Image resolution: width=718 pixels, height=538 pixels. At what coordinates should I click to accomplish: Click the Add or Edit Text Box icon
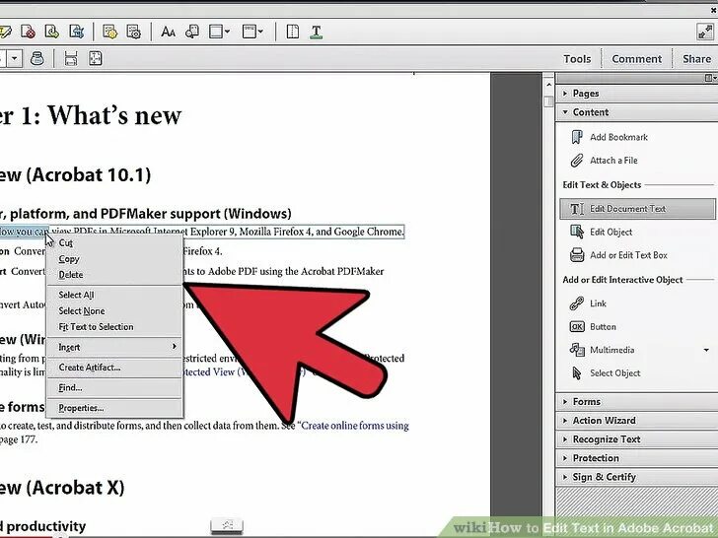pos(577,255)
